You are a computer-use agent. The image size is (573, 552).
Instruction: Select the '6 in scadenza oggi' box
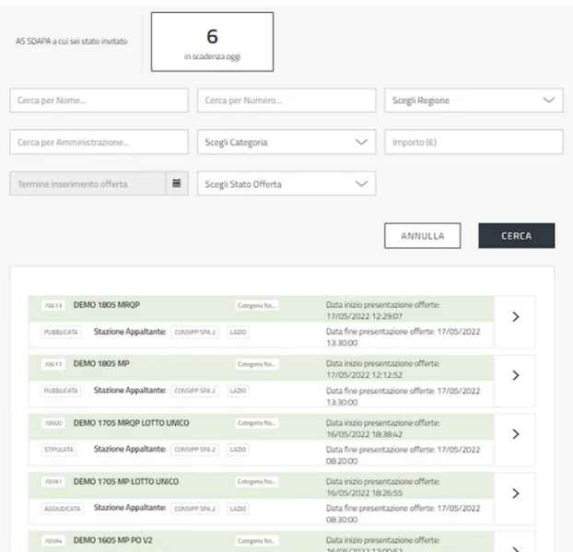(x=212, y=42)
